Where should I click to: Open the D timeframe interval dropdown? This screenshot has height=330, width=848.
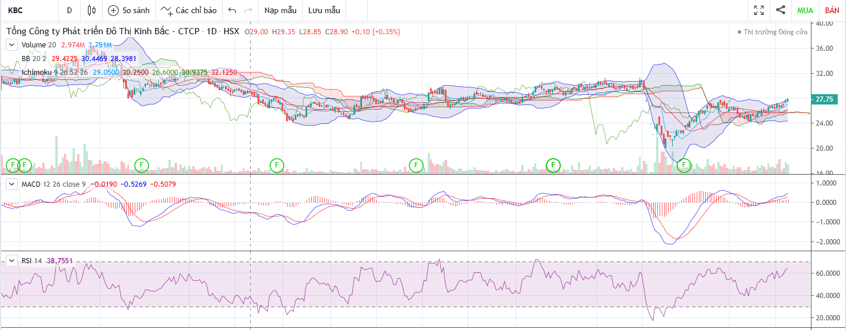pyautogui.click(x=69, y=10)
